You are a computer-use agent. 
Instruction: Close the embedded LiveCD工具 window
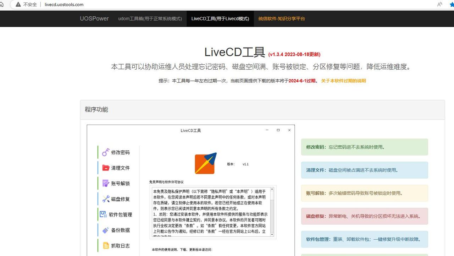(x=289, y=130)
